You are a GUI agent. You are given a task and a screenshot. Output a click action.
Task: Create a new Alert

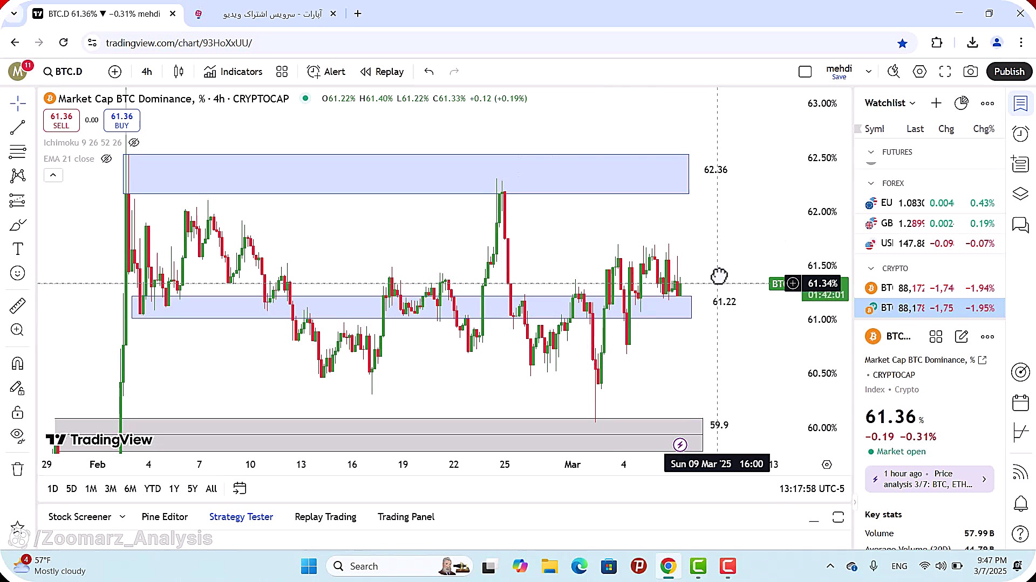click(x=326, y=72)
